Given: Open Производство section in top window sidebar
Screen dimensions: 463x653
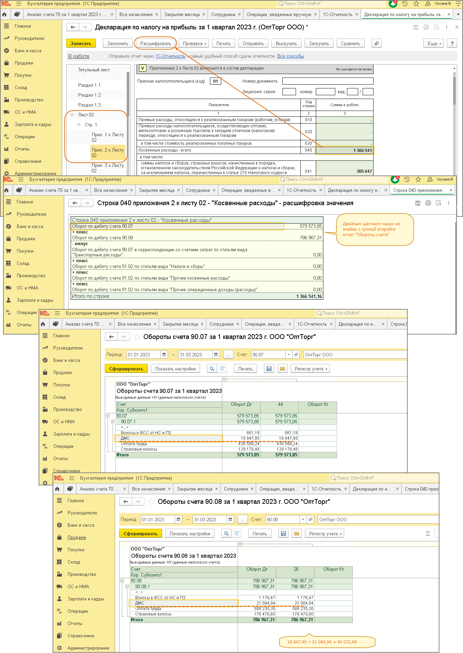Looking at the screenshot, I should (x=29, y=100).
